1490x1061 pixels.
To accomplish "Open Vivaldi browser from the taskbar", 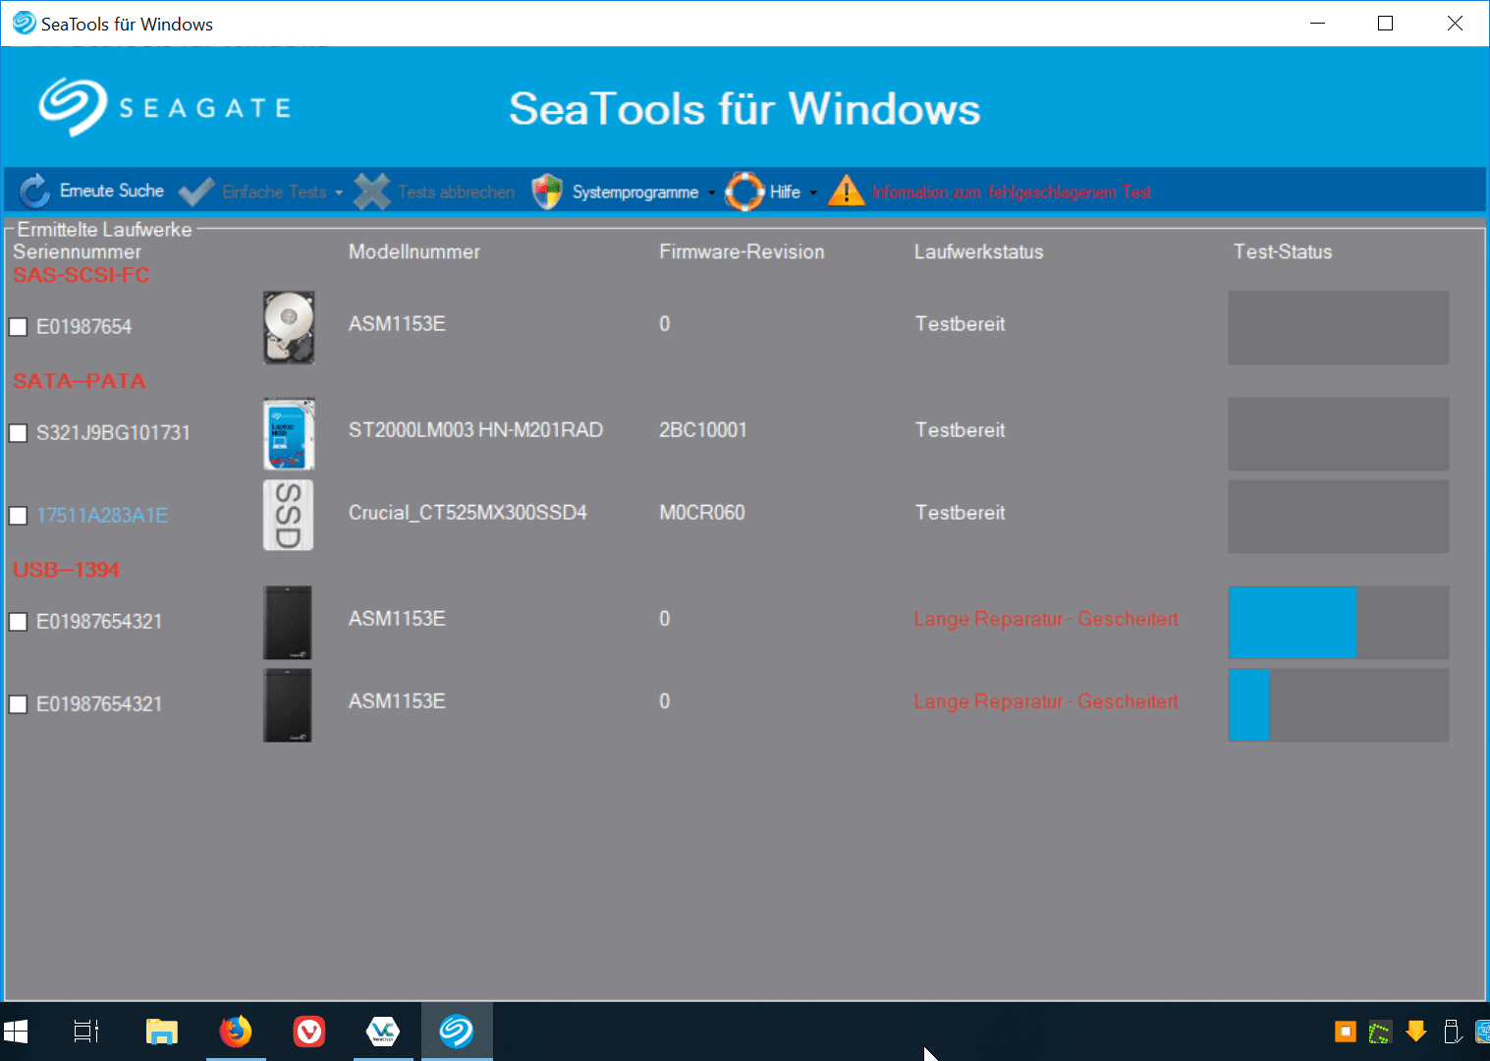I will [x=309, y=1032].
